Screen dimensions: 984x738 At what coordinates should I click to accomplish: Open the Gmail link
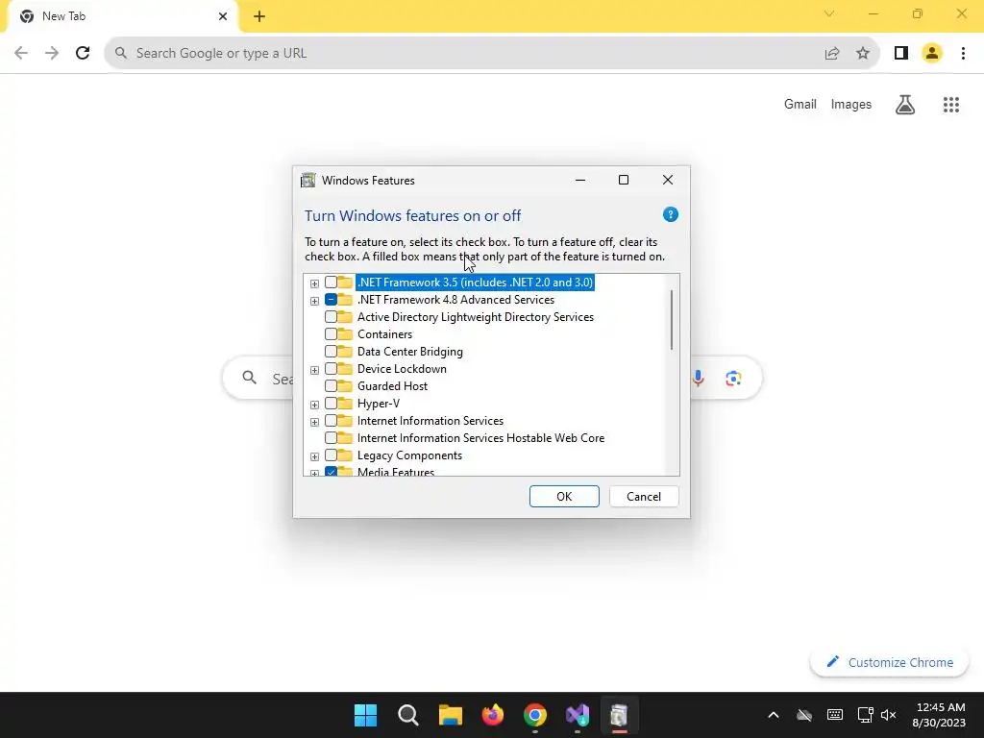coord(800,104)
